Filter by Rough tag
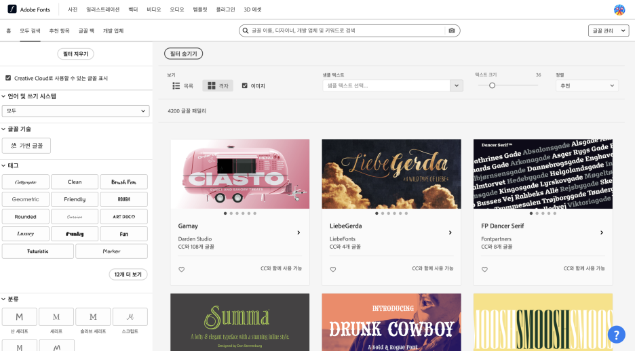Image resolution: width=635 pixels, height=351 pixels. pyautogui.click(x=124, y=199)
